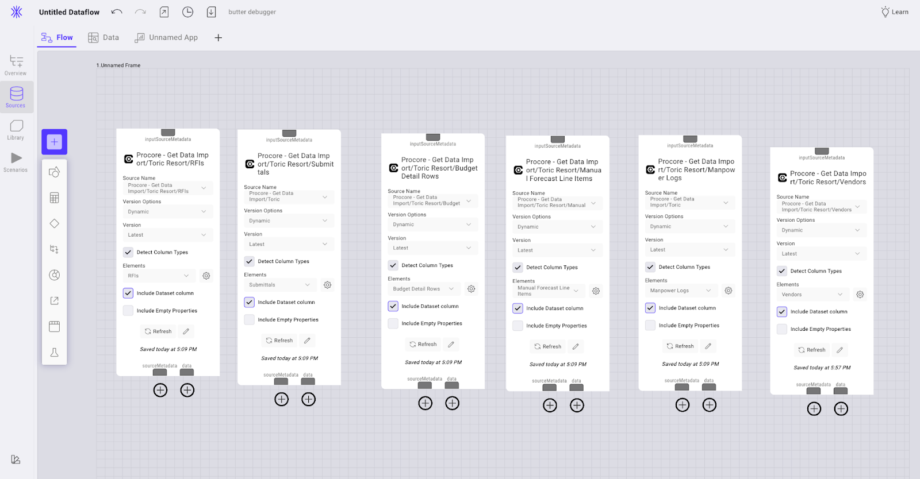Screen dimensions: 920x479
Task: Open element settings gear for Vendors
Action: pos(860,295)
